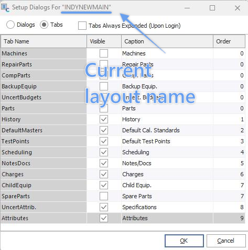This screenshot has height=250, width=248.
Task: Click the Order column header
Action: [229, 41]
